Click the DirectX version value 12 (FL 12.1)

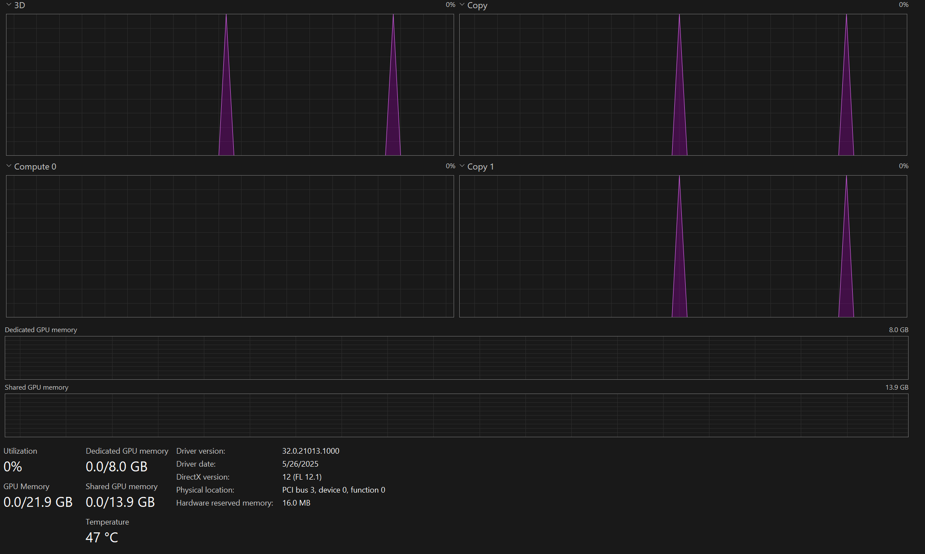tap(302, 477)
